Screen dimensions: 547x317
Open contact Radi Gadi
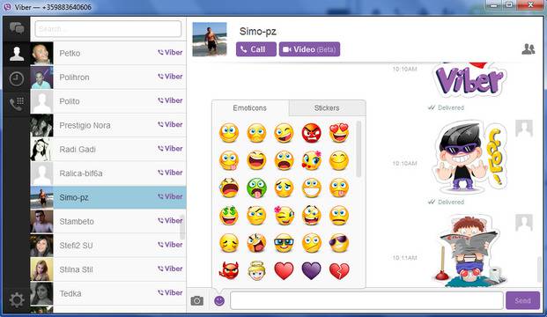pyautogui.click(x=108, y=150)
